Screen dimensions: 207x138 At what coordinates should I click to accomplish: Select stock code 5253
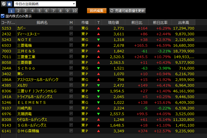(x=6, y=28)
